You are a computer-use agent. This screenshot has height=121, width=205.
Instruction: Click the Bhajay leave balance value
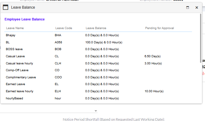pos(102,35)
